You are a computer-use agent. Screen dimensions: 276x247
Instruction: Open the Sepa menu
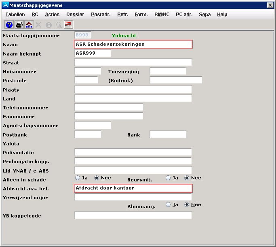(x=204, y=15)
